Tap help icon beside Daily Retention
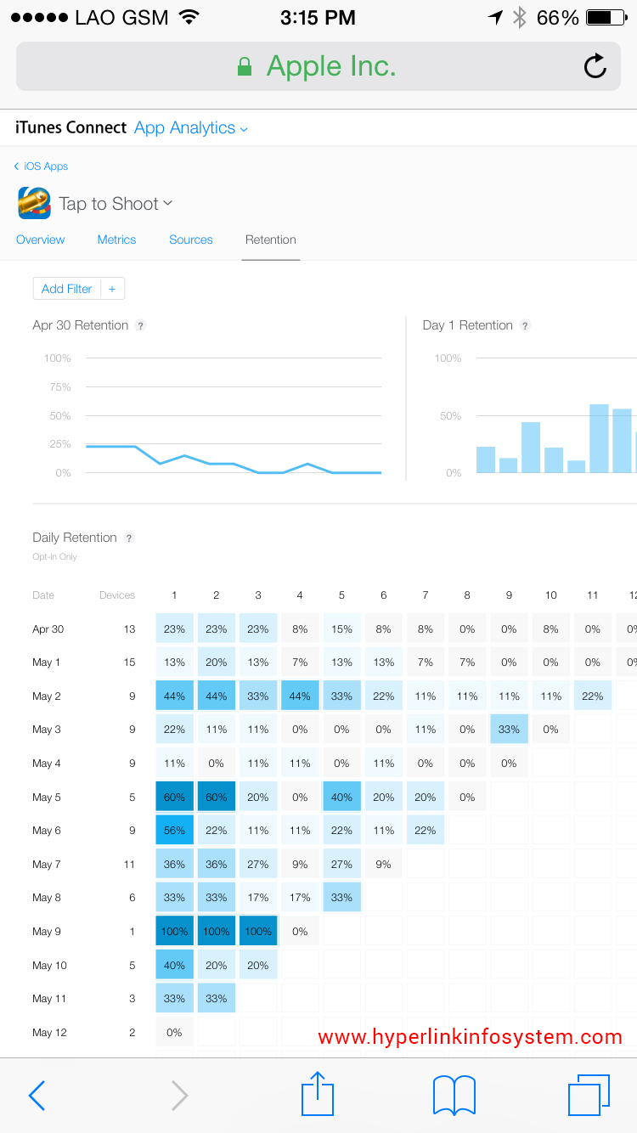Image resolution: width=637 pixels, height=1133 pixels. click(x=129, y=538)
